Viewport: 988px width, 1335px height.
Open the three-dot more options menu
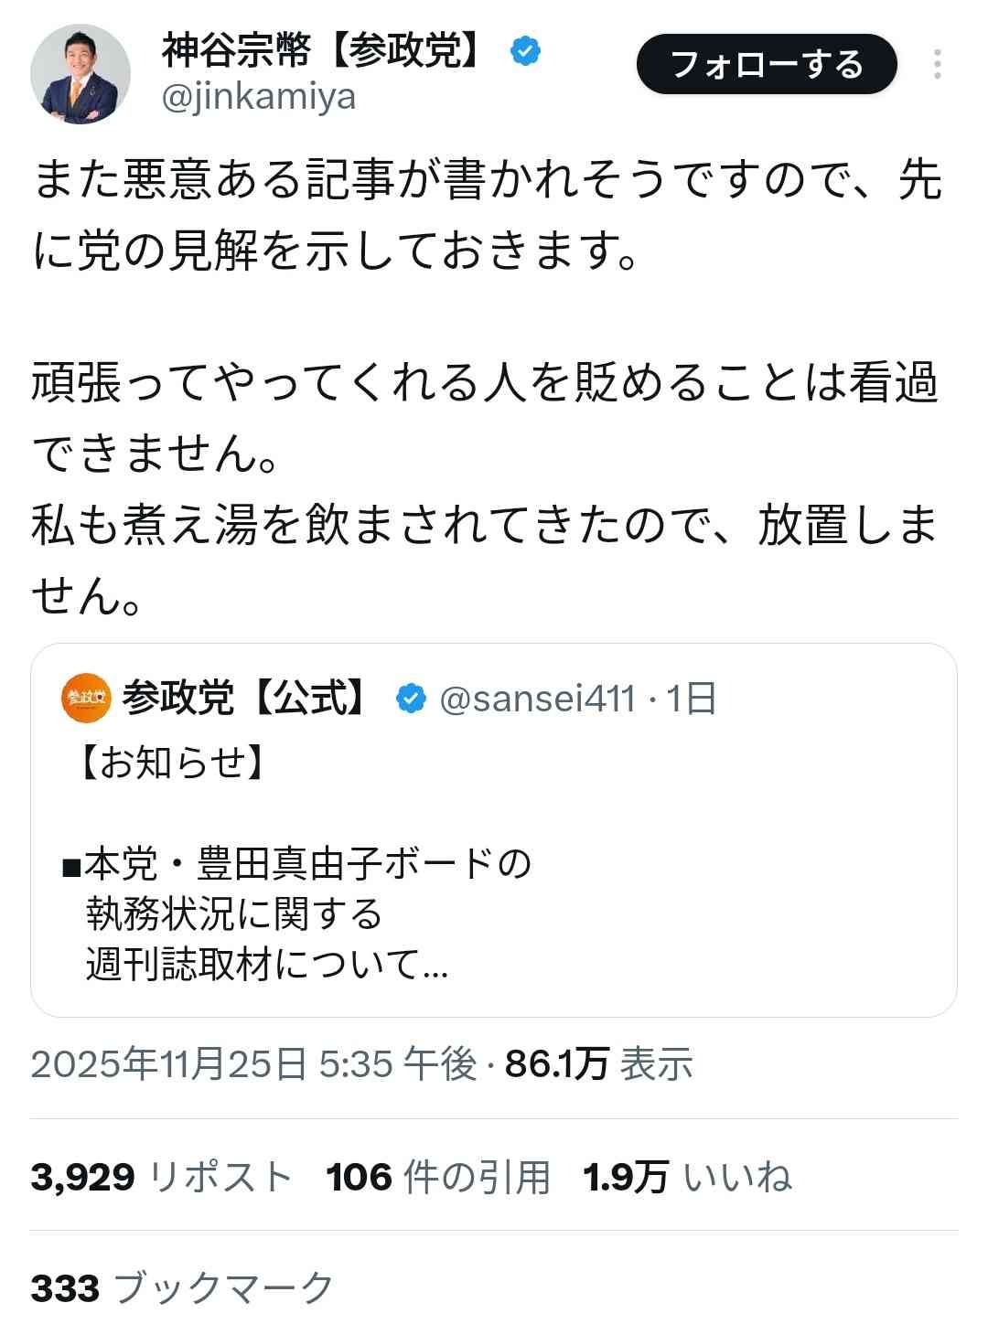click(938, 64)
